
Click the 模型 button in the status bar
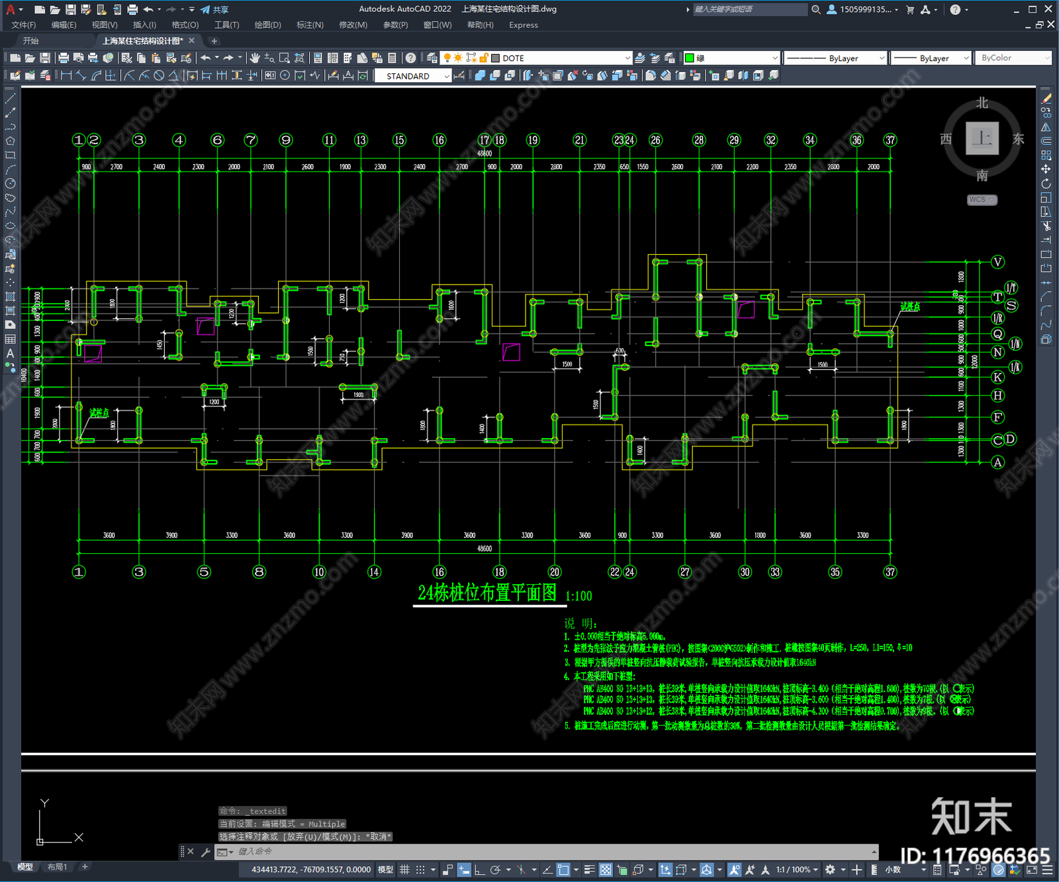click(x=385, y=869)
